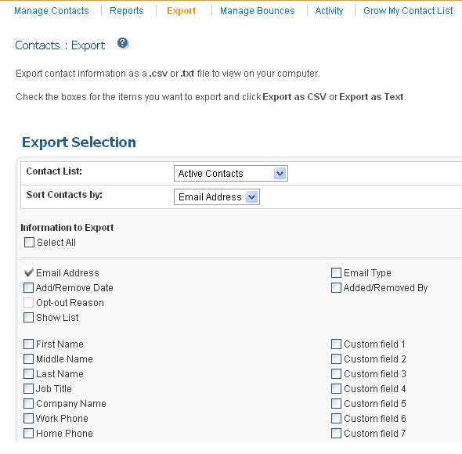Tick the Email Type checkbox
The height and width of the screenshot is (454, 462).
(336, 273)
